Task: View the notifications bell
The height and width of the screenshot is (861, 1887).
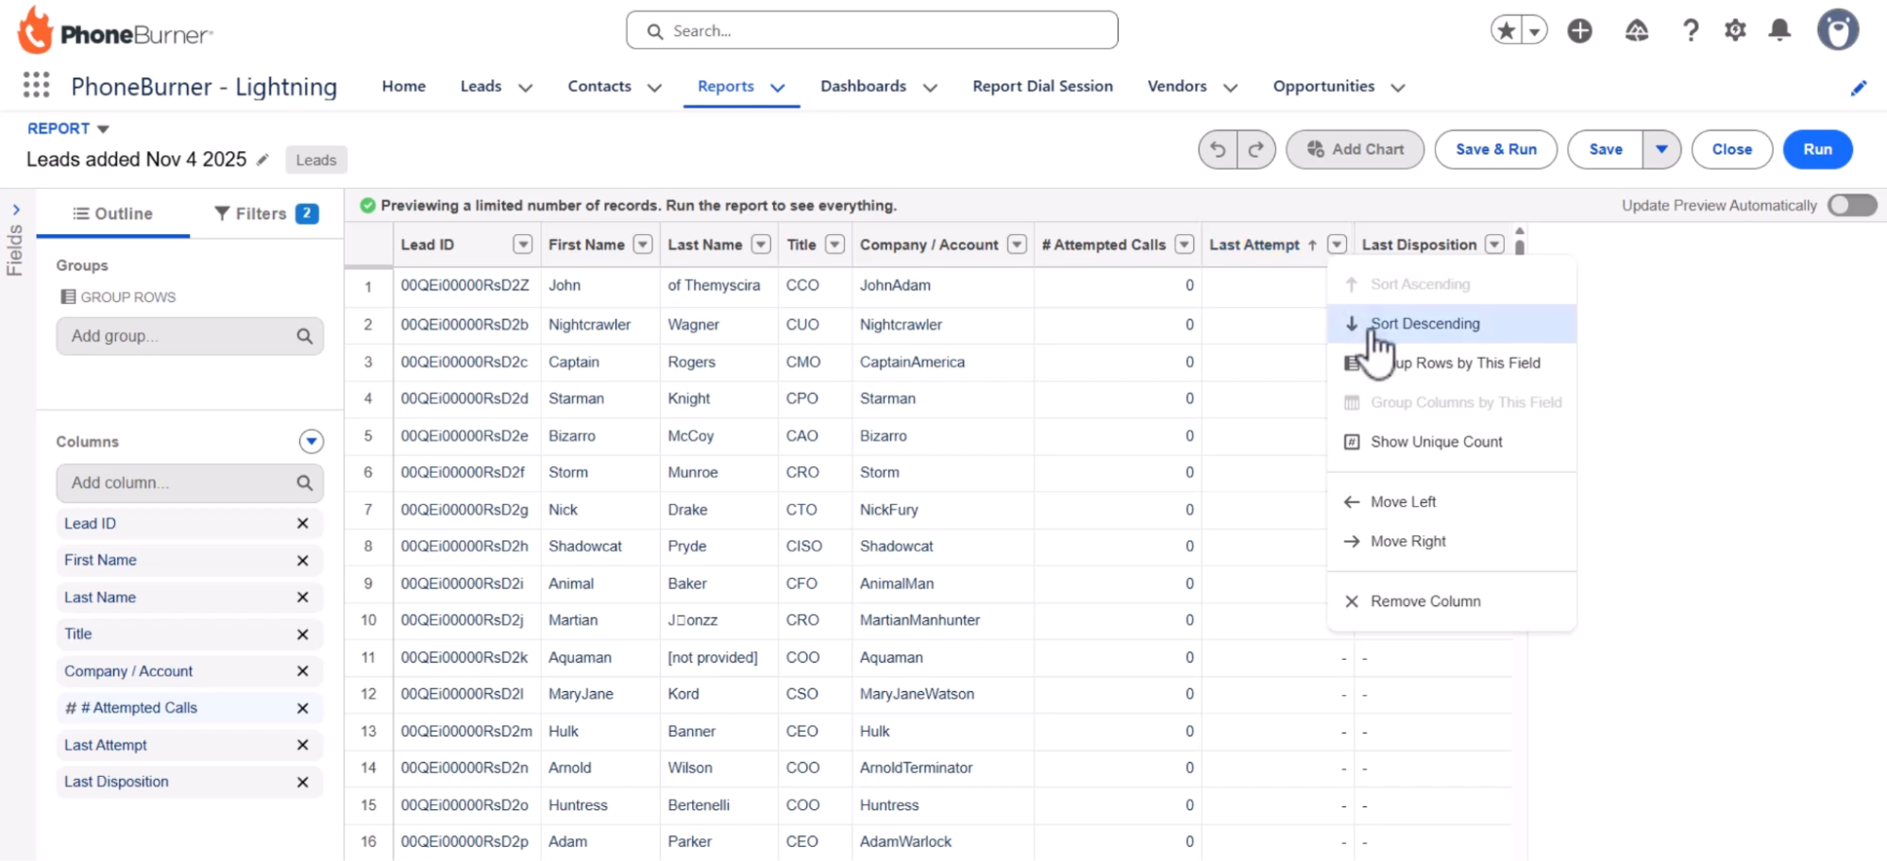Action: point(1779,30)
